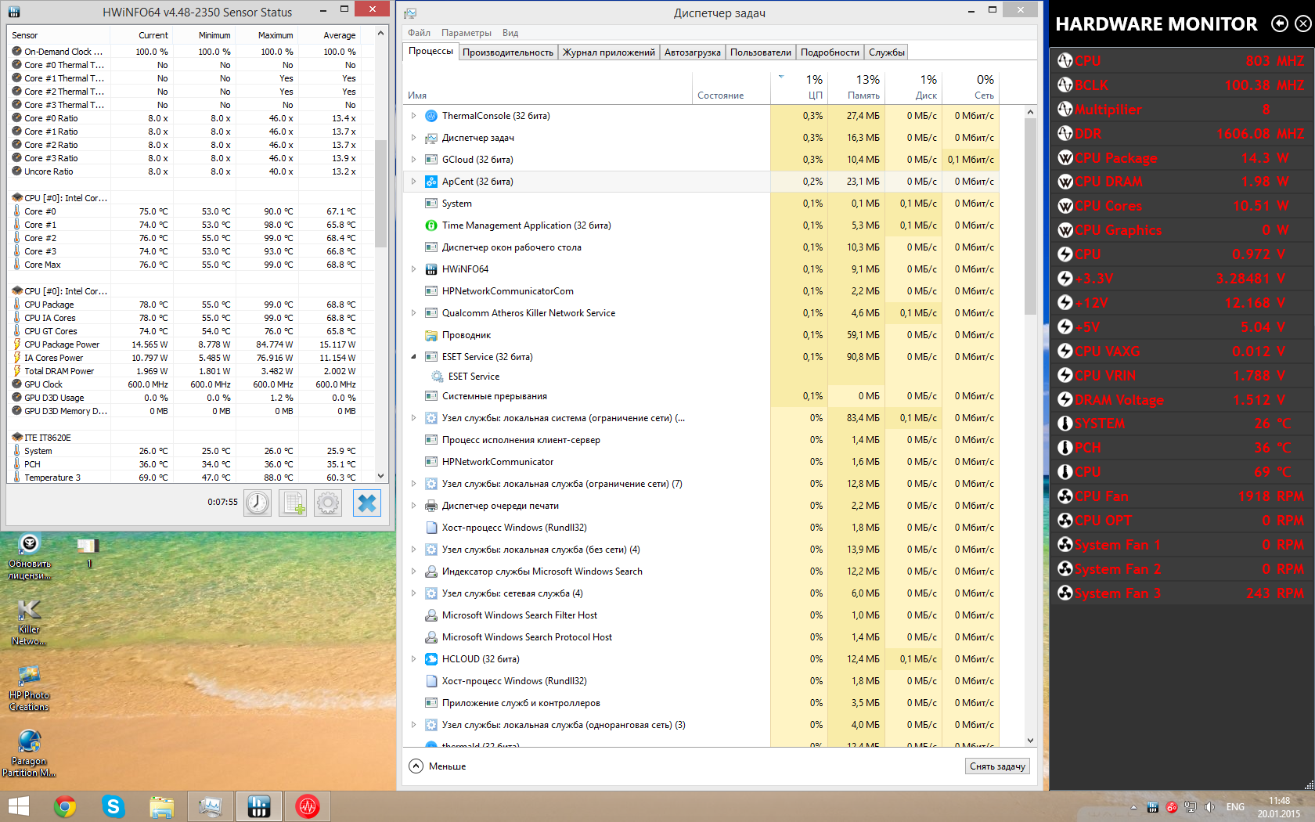1315x822 pixels.
Task: Click the round X icon in Hardware Monitor
Action: pos(1303,23)
